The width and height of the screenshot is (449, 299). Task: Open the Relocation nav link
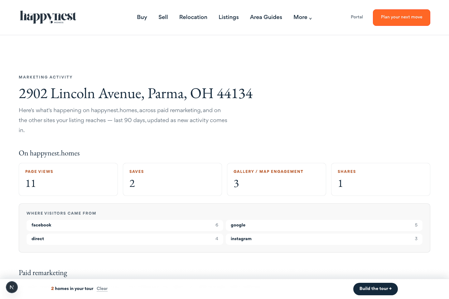193,17
